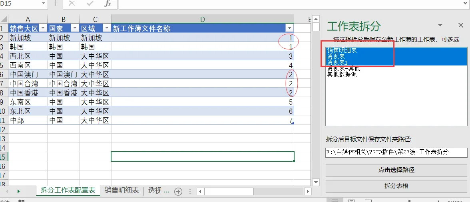
Task: Switch to the 拆分工作表配置表 sheet tab
Action: tap(68, 190)
